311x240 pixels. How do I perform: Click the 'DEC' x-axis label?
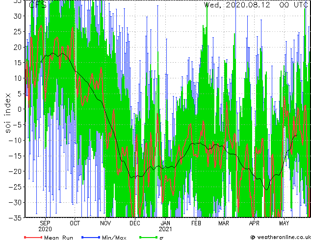[135, 223]
